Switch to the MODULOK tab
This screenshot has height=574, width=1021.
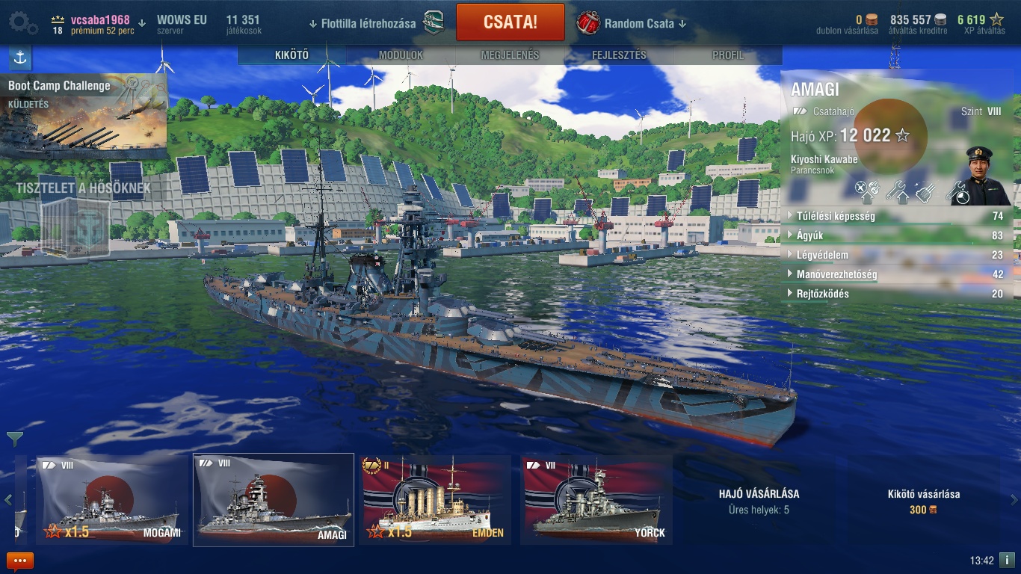tap(401, 55)
